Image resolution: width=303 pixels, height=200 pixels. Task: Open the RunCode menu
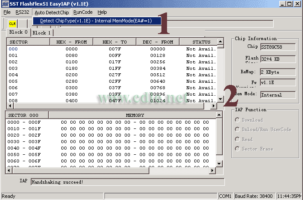tap(83, 12)
